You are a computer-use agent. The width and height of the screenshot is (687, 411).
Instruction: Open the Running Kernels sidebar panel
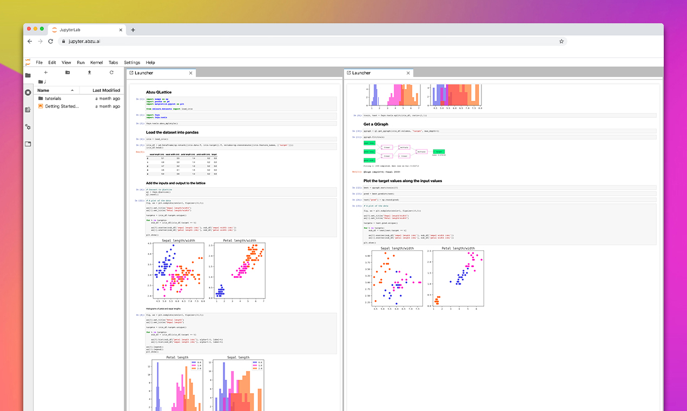28,92
